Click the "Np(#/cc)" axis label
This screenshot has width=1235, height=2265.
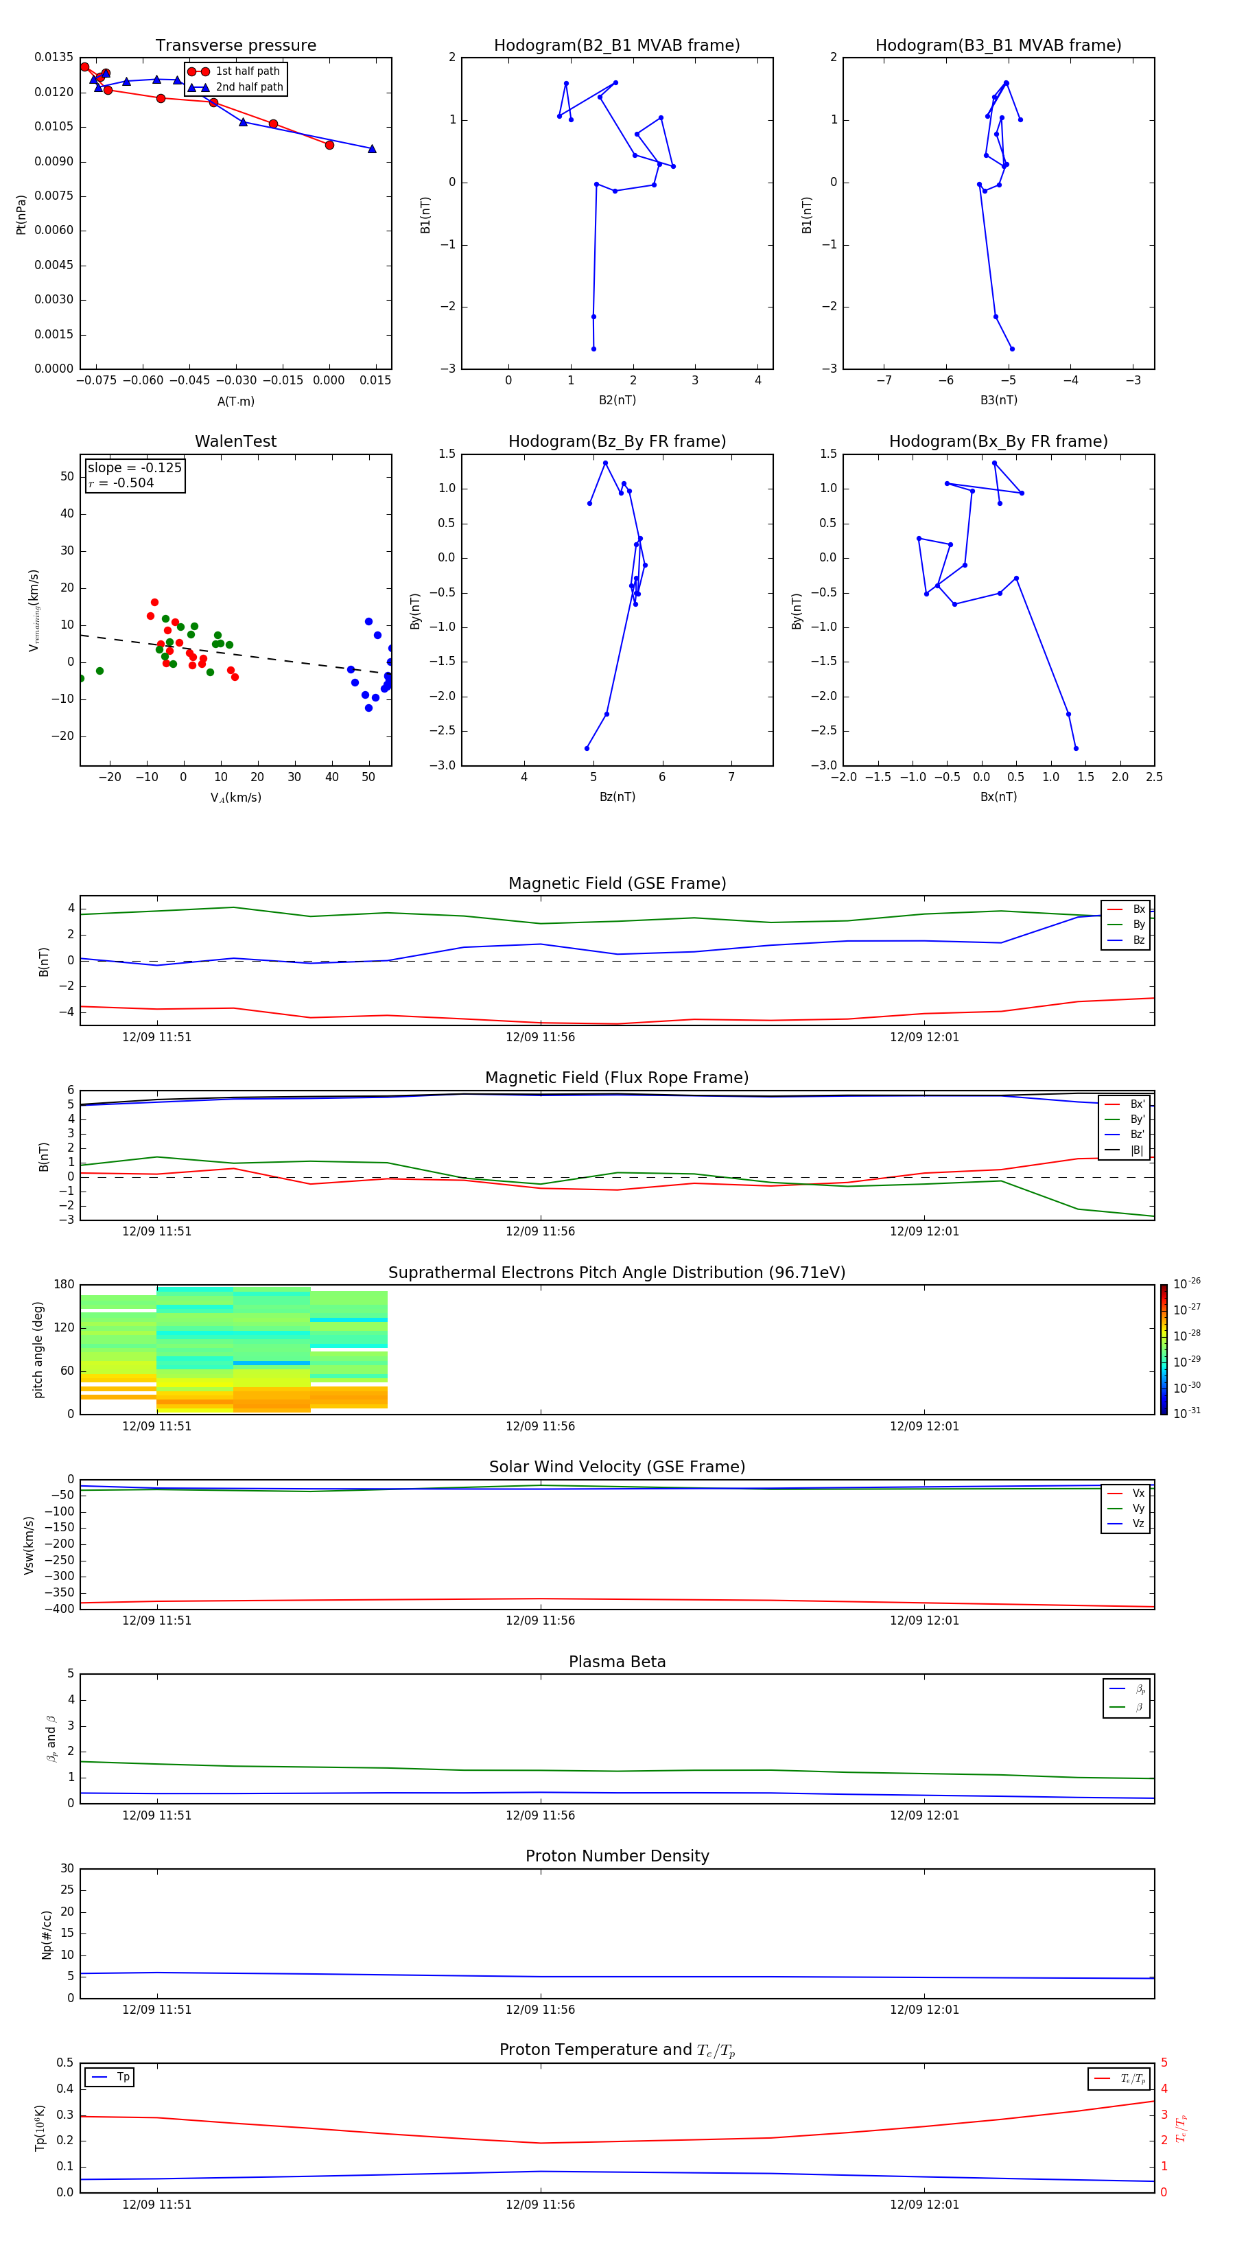(47, 1934)
